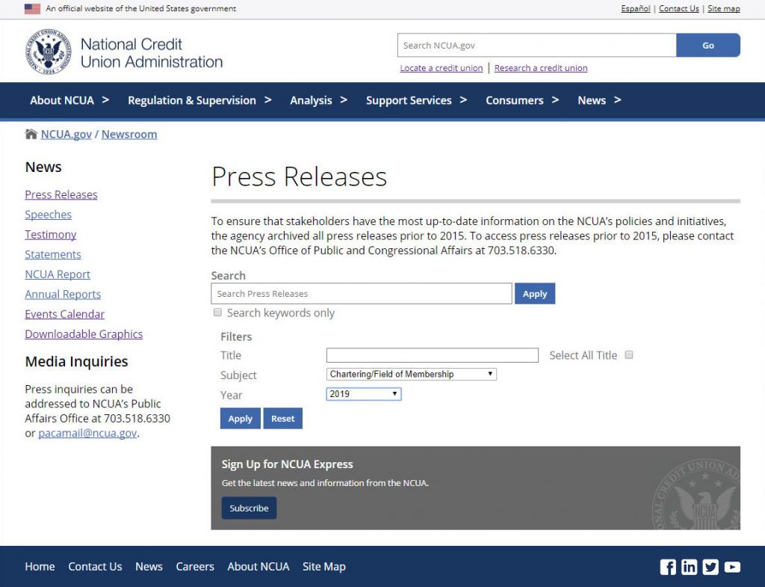Open NCUA Facebook page icon
Image resolution: width=765 pixels, height=587 pixels.
tap(668, 567)
